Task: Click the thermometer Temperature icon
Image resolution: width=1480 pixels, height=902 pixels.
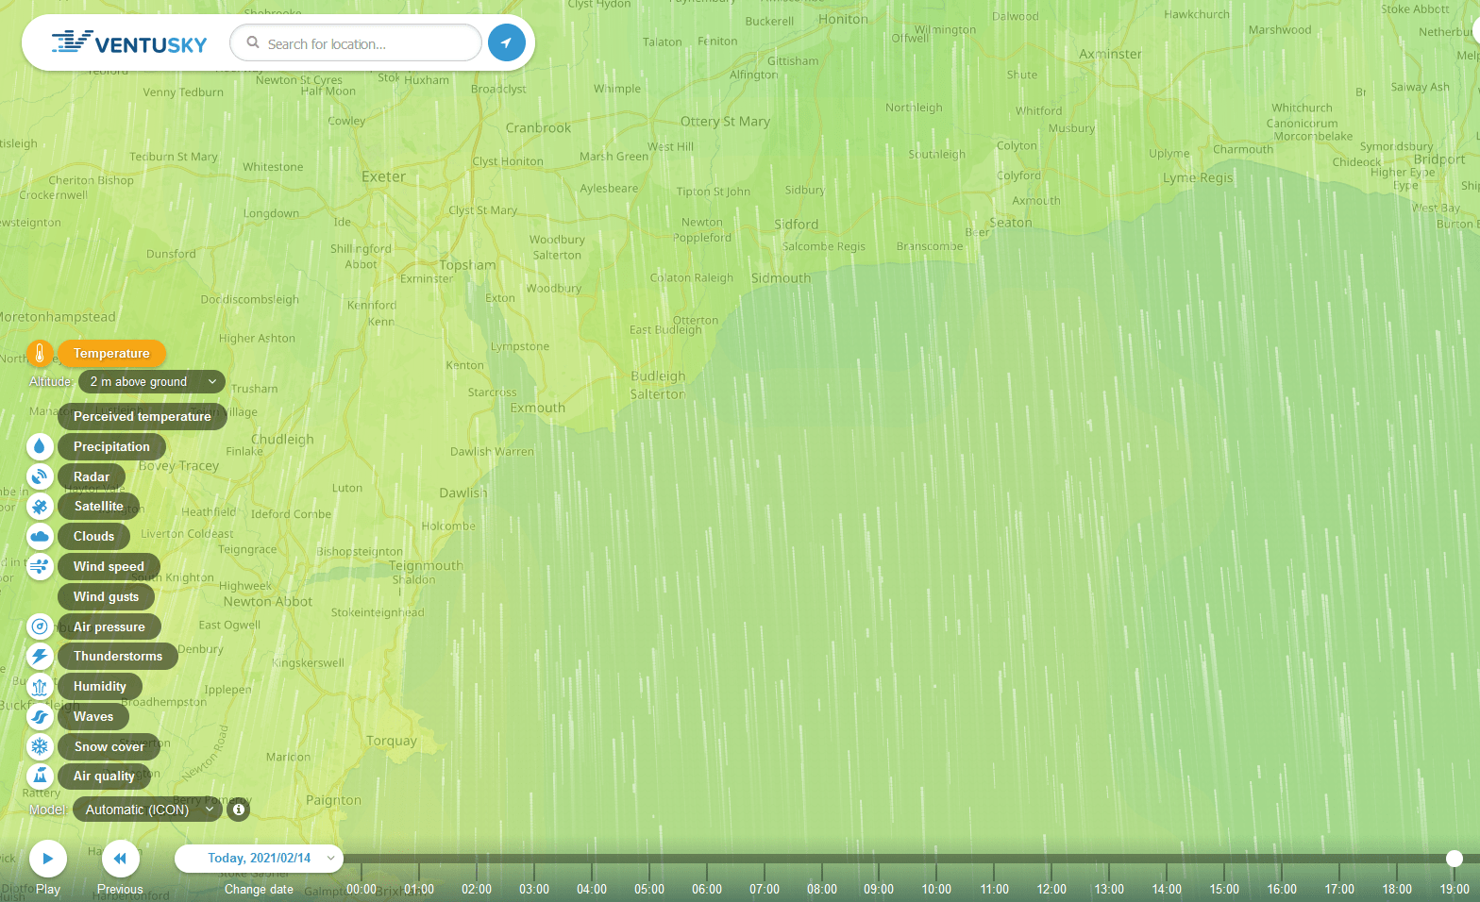Action: (40, 354)
